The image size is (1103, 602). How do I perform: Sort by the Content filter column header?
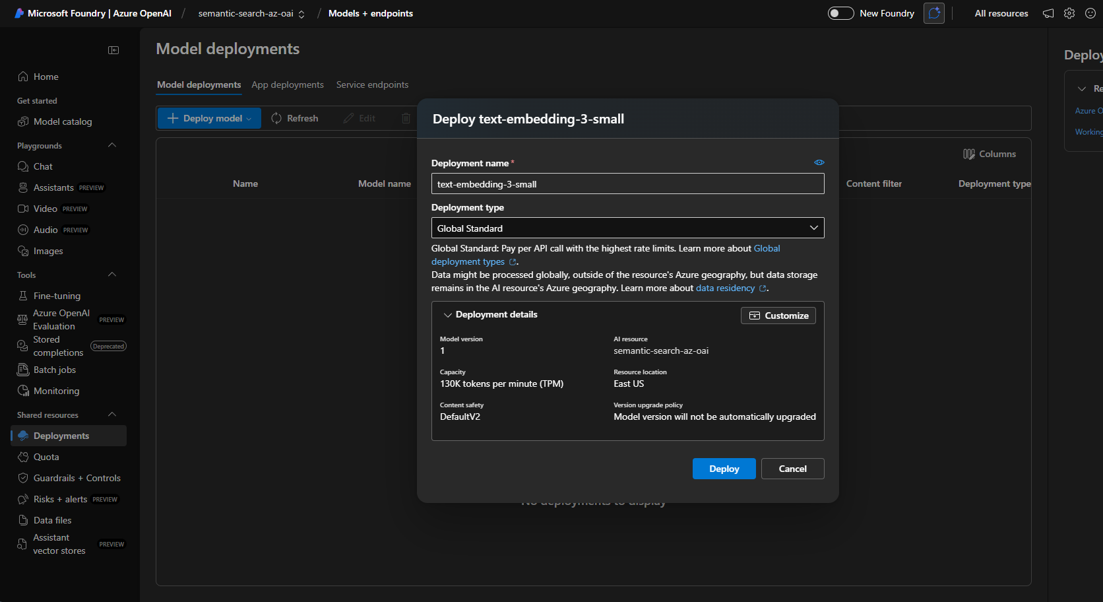click(x=874, y=184)
